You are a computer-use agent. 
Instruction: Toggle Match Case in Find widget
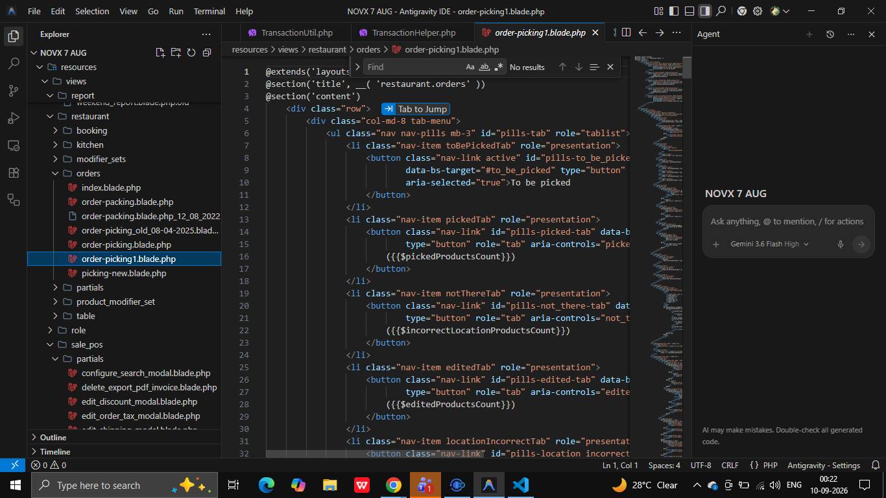pyautogui.click(x=470, y=67)
